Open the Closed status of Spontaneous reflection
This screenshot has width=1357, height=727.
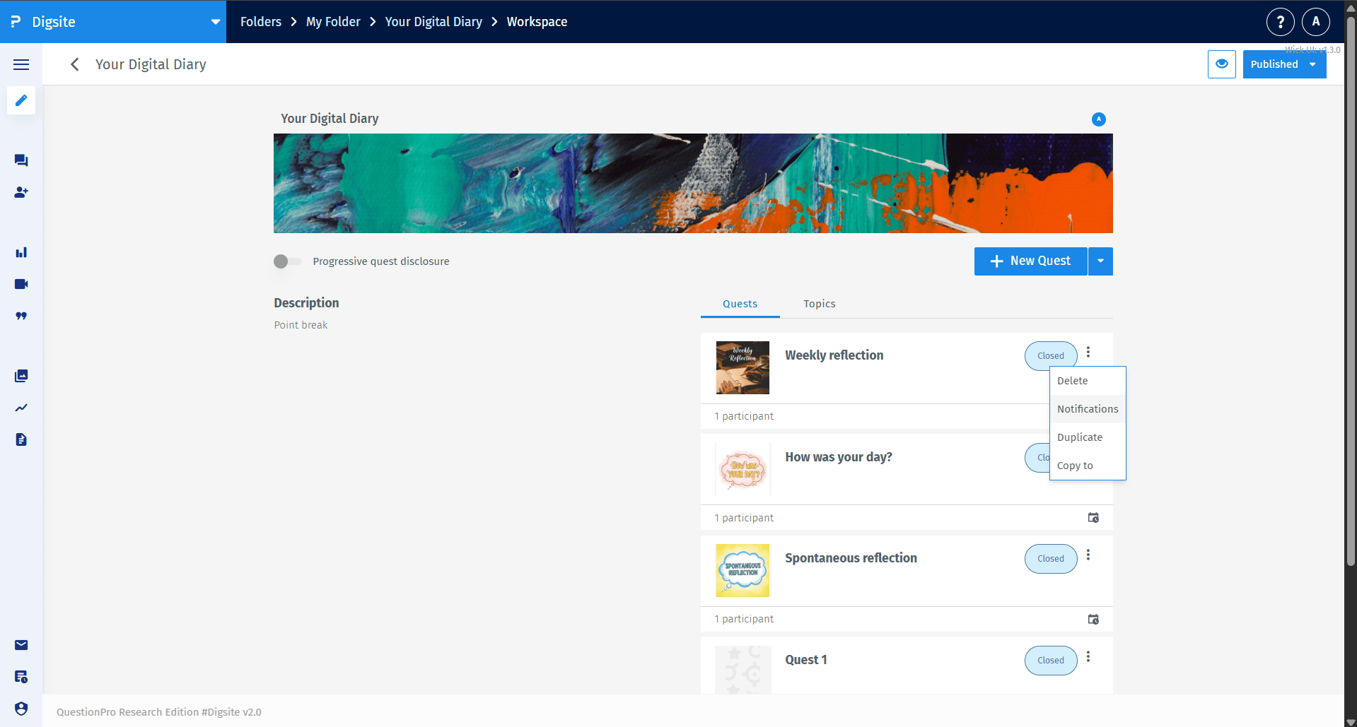[x=1051, y=559]
